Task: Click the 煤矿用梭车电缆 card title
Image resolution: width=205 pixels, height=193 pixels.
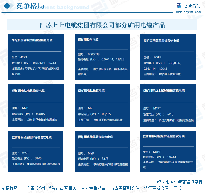Action: pos(88,40)
